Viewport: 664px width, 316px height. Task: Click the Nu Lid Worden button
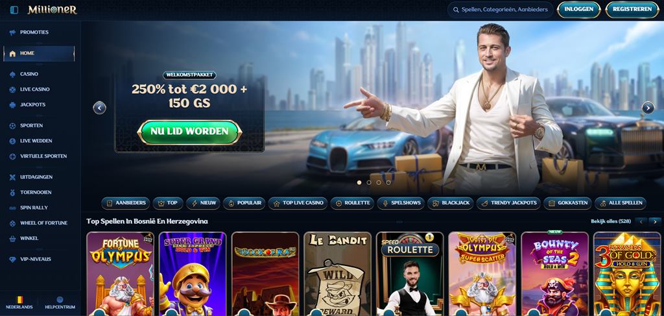pyautogui.click(x=190, y=132)
